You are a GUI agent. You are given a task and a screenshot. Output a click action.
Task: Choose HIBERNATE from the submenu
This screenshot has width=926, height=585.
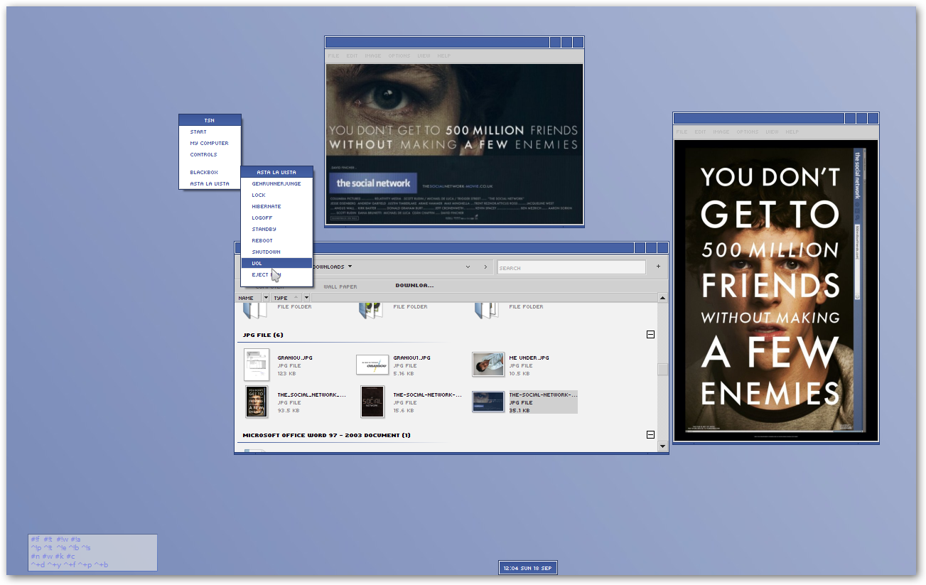pyautogui.click(x=276, y=206)
